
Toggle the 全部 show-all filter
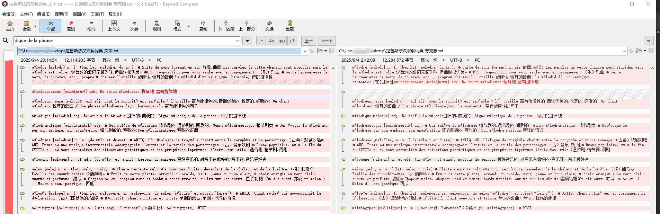click(x=51, y=26)
